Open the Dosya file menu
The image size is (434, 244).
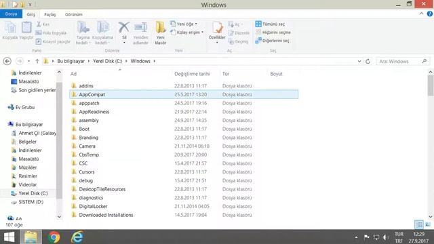tap(11, 14)
